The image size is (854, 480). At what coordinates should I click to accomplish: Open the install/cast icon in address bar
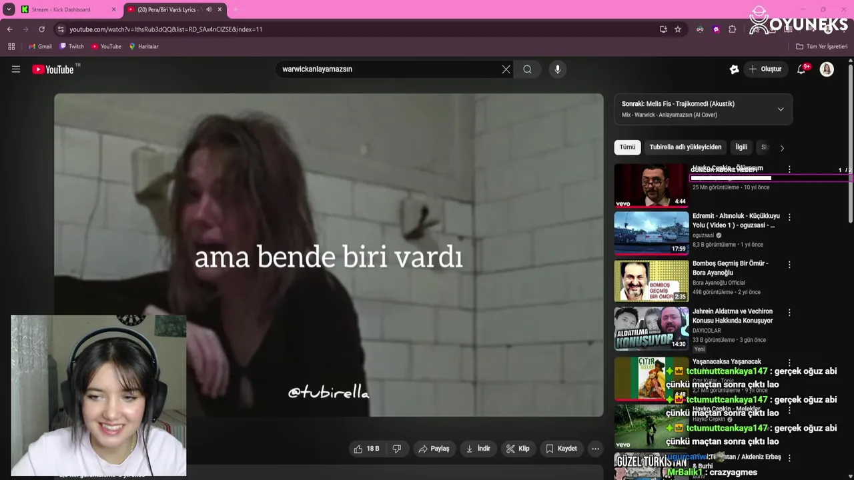click(x=663, y=29)
